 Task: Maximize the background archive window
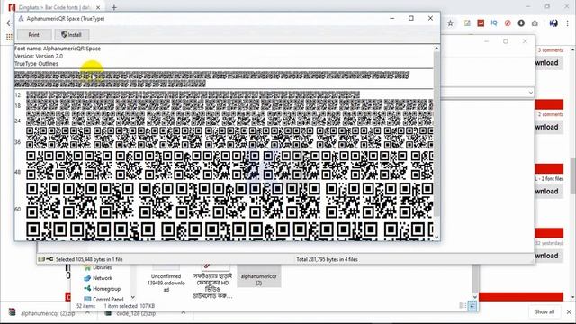tap(506, 41)
